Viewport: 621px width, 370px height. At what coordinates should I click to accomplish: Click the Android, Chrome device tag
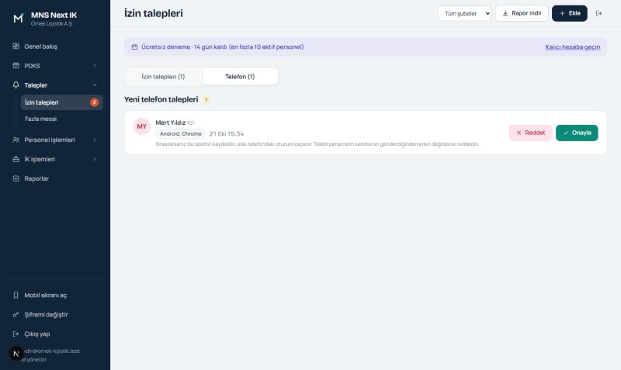pyautogui.click(x=181, y=133)
